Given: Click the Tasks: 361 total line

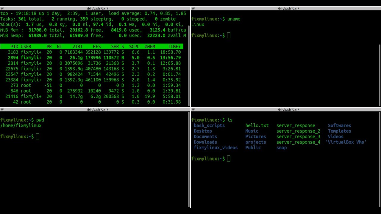Looking at the screenshot, I should [88, 19].
